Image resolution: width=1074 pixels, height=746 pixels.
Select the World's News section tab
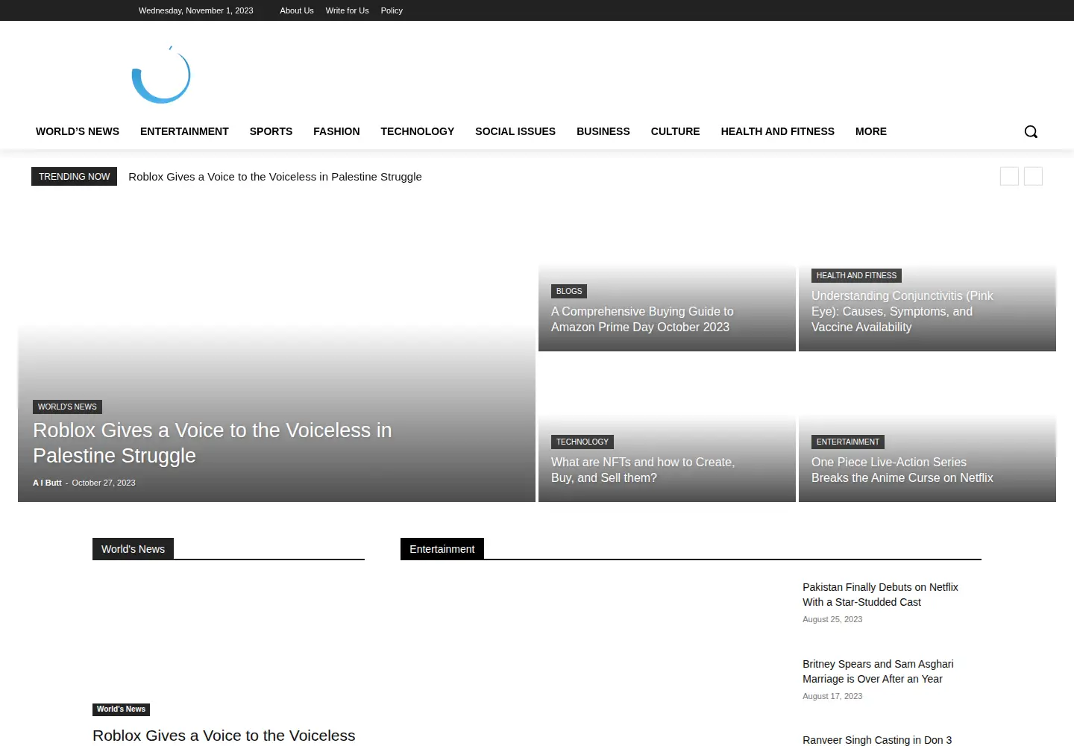133,549
